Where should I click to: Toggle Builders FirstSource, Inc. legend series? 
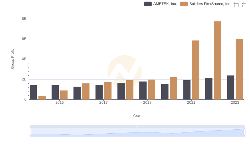[206, 4]
